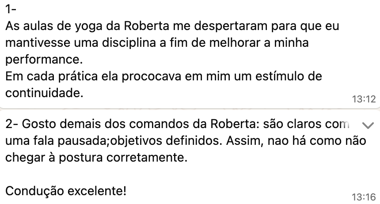Click the "Condução excelente!" line

click(66, 191)
